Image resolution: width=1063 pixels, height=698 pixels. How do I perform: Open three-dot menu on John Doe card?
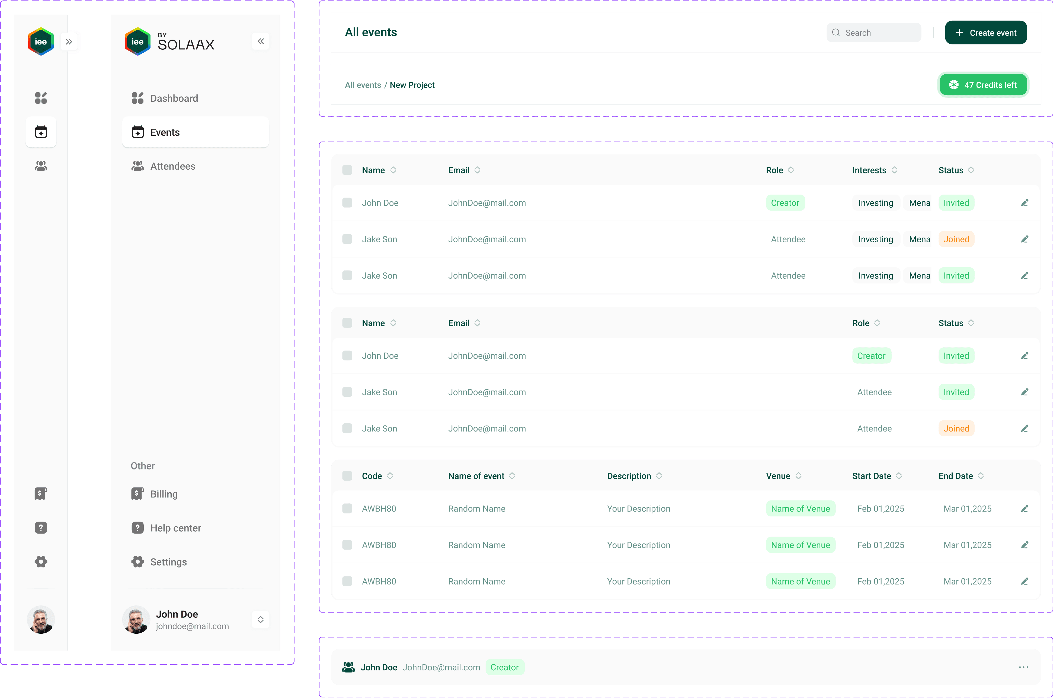[x=1023, y=667]
